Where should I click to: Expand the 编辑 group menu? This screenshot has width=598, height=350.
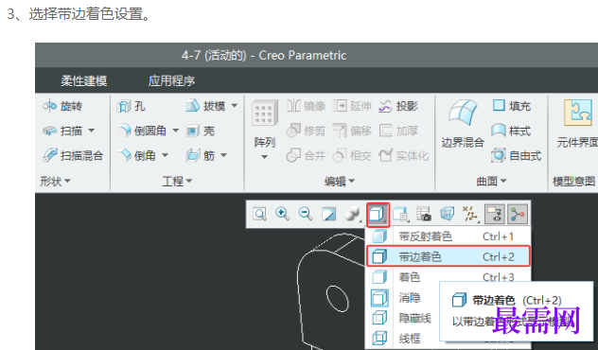[x=340, y=181]
